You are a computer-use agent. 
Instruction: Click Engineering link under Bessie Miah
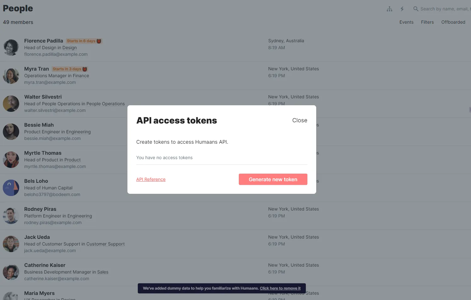click(78, 132)
